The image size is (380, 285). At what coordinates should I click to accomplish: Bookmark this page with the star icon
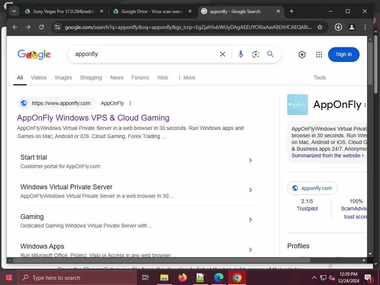click(320, 27)
